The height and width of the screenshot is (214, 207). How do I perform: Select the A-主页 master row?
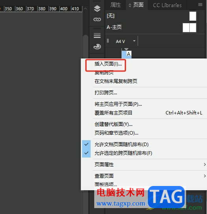tap(151, 27)
